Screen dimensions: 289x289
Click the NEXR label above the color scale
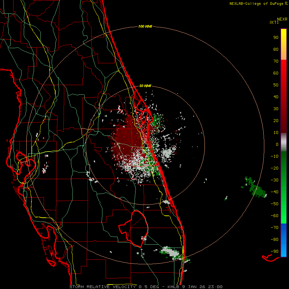[x=282, y=19]
